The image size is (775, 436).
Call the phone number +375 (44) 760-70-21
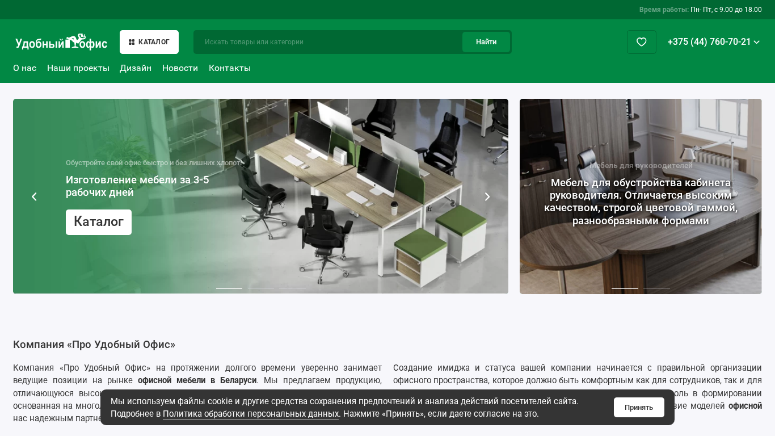pyautogui.click(x=709, y=42)
